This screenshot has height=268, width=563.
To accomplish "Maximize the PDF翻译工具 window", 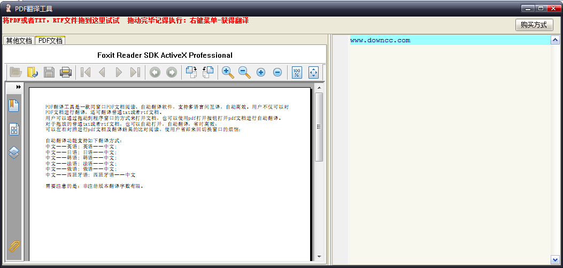I will (x=540, y=8).
